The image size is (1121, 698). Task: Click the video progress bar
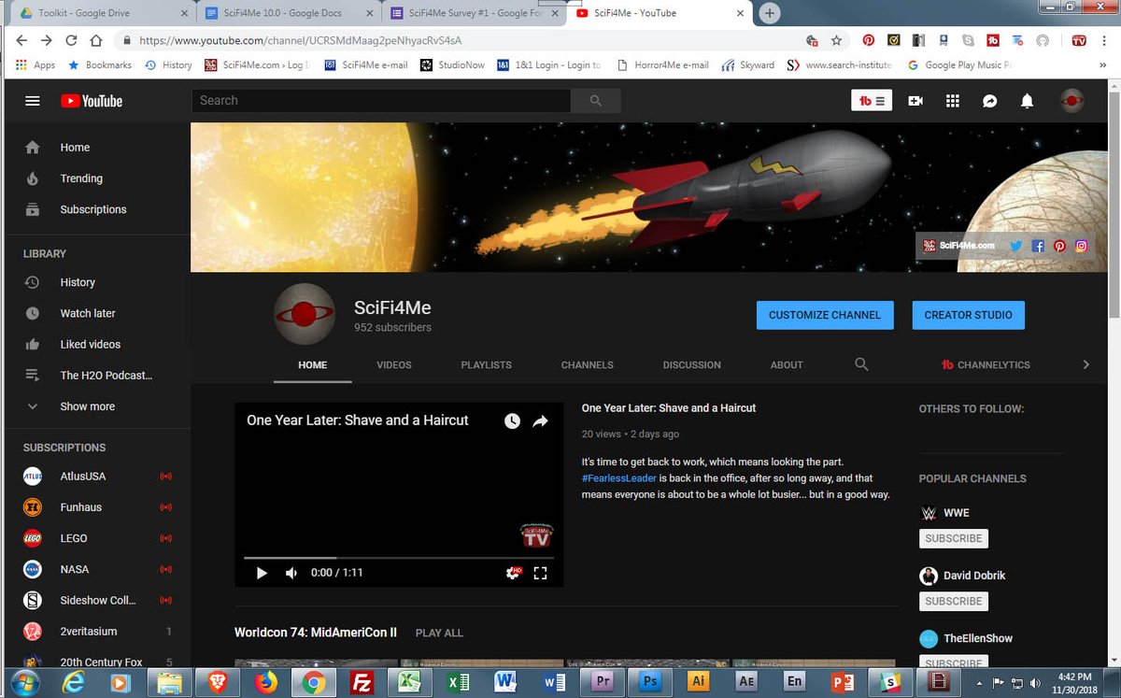[x=399, y=558]
